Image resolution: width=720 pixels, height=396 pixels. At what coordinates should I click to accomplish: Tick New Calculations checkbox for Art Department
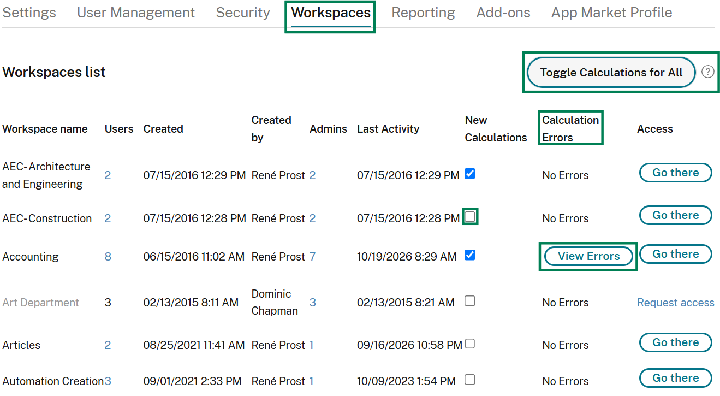(469, 301)
